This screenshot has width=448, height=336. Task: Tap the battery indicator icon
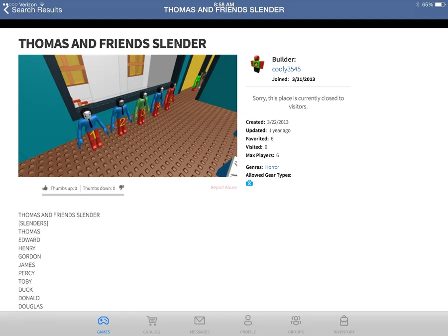[440, 4]
